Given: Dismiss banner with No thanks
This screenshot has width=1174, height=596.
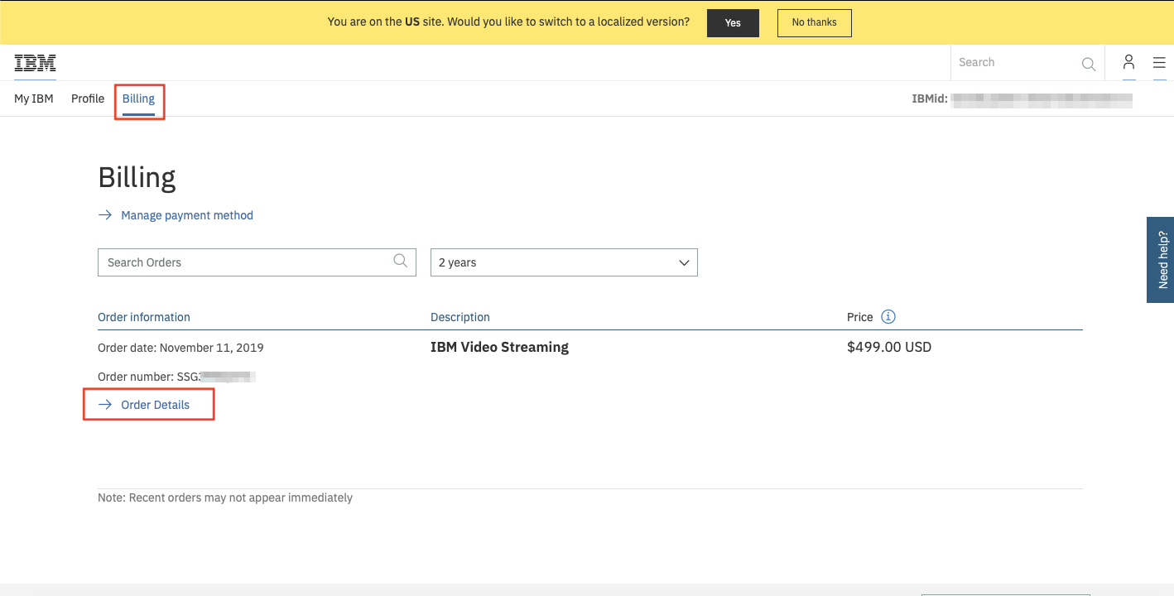Looking at the screenshot, I should click(x=815, y=23).
